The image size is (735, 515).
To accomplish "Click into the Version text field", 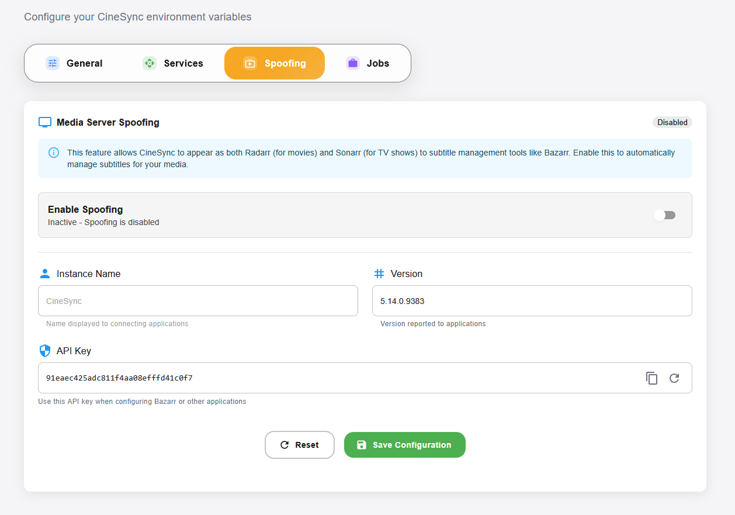I will point(532,301).
